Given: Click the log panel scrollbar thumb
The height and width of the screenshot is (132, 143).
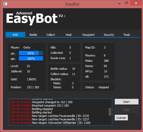Looking at the screenshot, I should coord(110,112).
